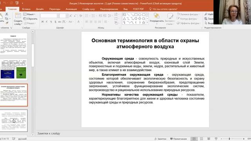Switch to reading view icon
Viewport: 251px width, 141px height.
click(x=209, y=139)
